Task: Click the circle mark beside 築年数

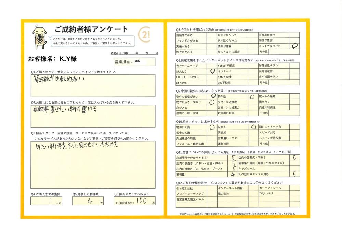Action: [x=252, y=97]
